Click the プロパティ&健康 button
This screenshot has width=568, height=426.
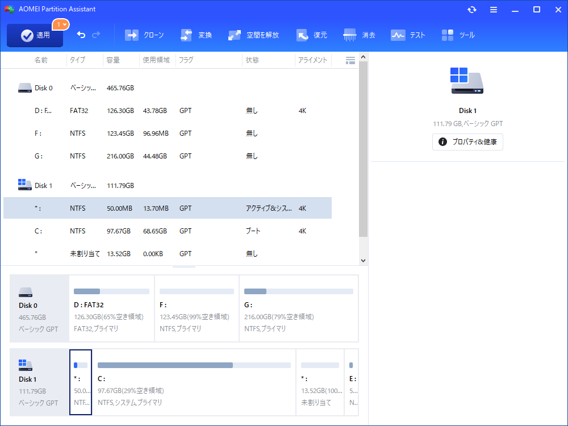[467, 142]
